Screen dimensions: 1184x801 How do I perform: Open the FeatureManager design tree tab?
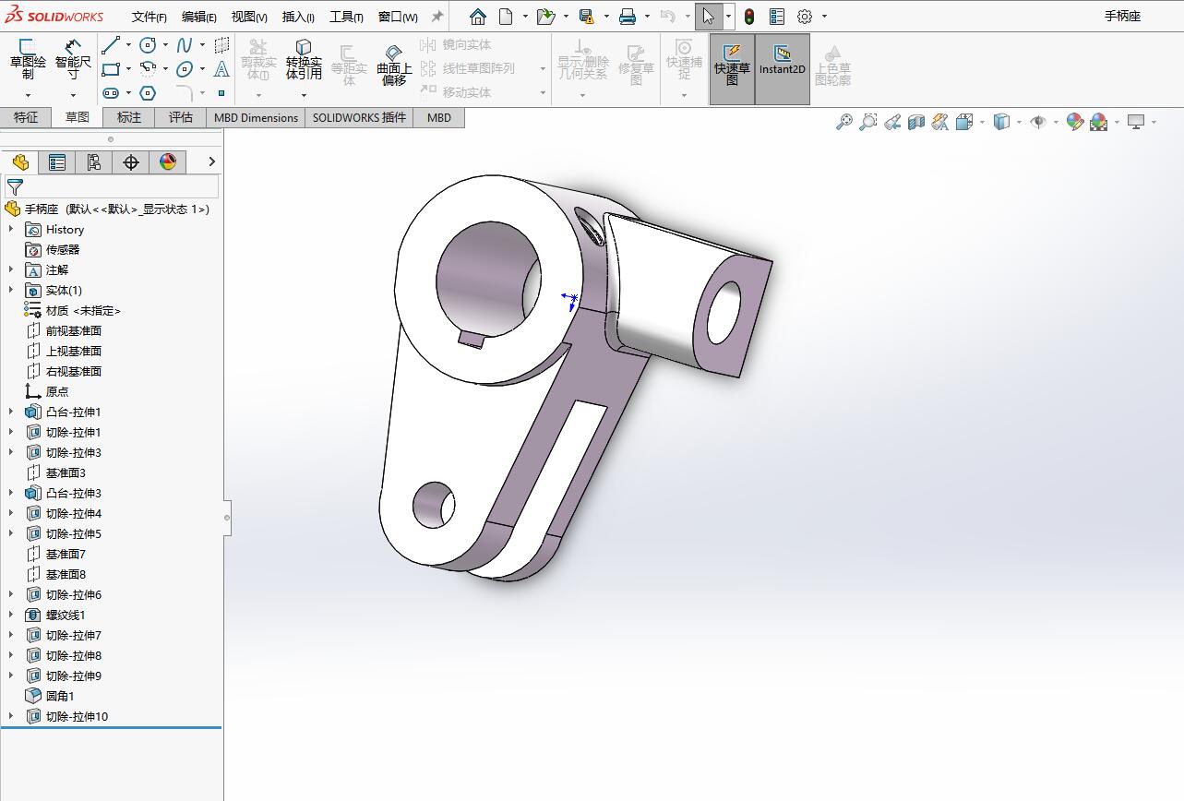point(20,162)
